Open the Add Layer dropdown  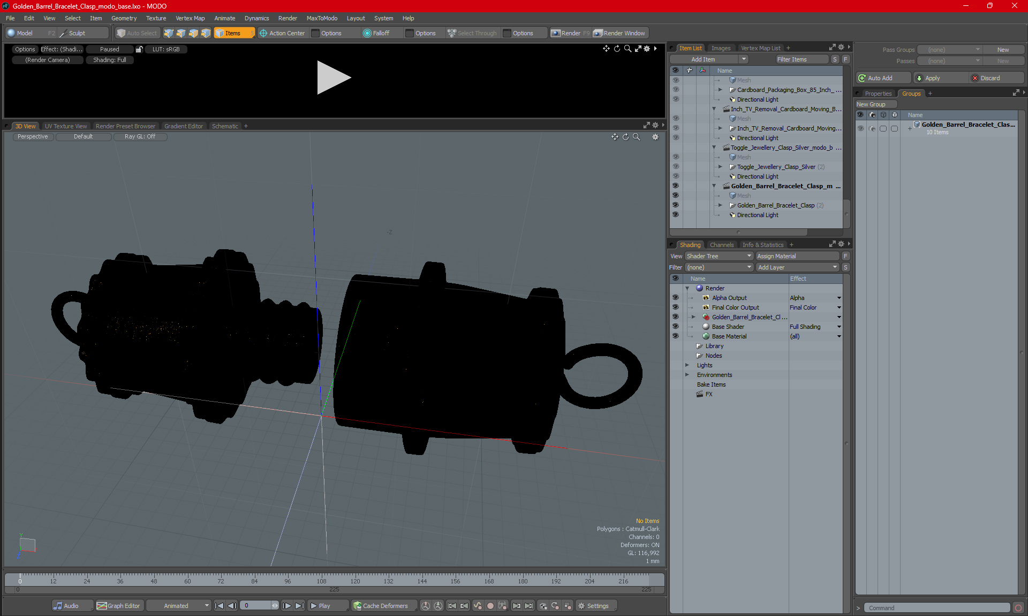(x=797, y=267)
